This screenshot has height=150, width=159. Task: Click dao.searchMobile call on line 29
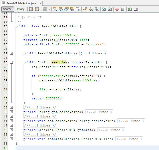(69, 80)
